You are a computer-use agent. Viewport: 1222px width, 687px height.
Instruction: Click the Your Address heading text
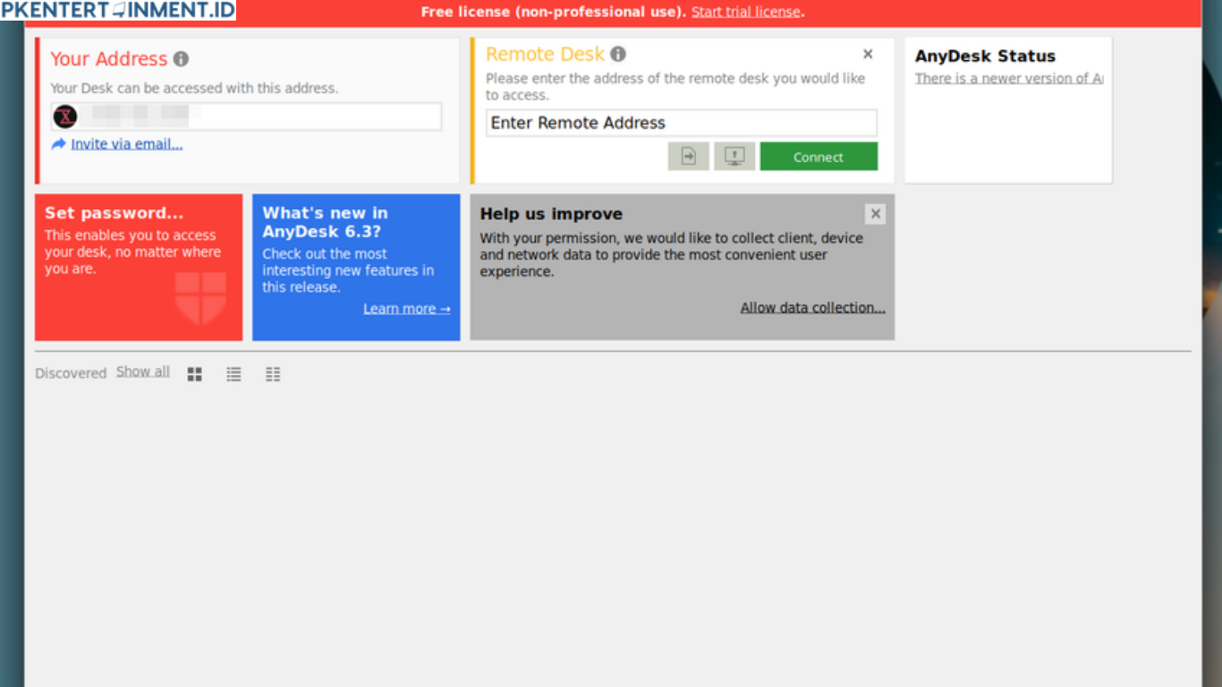[x=109, y=59]
